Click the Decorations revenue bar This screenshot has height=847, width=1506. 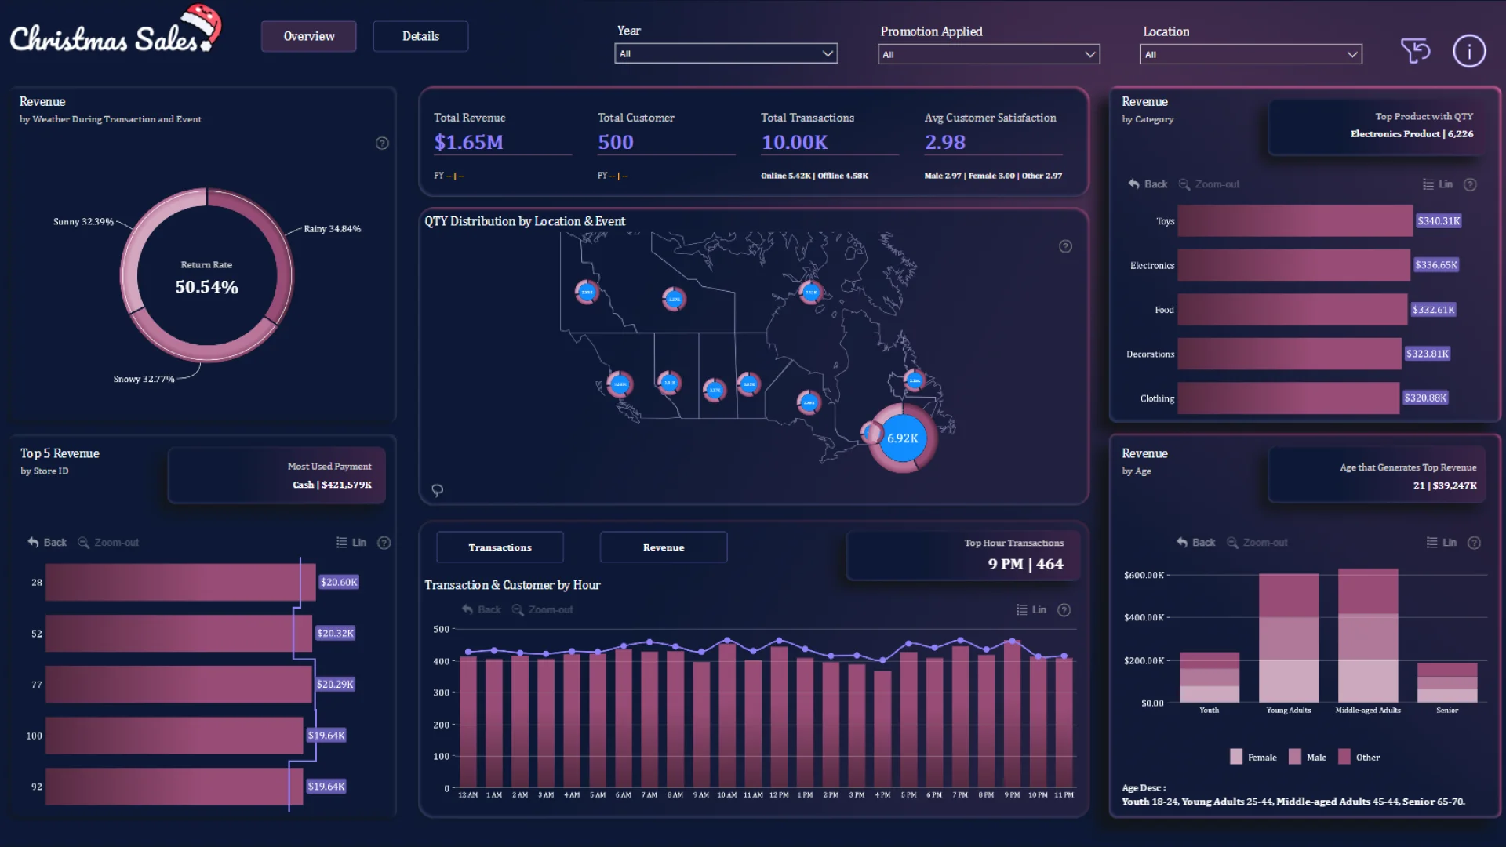point(1290,354)
